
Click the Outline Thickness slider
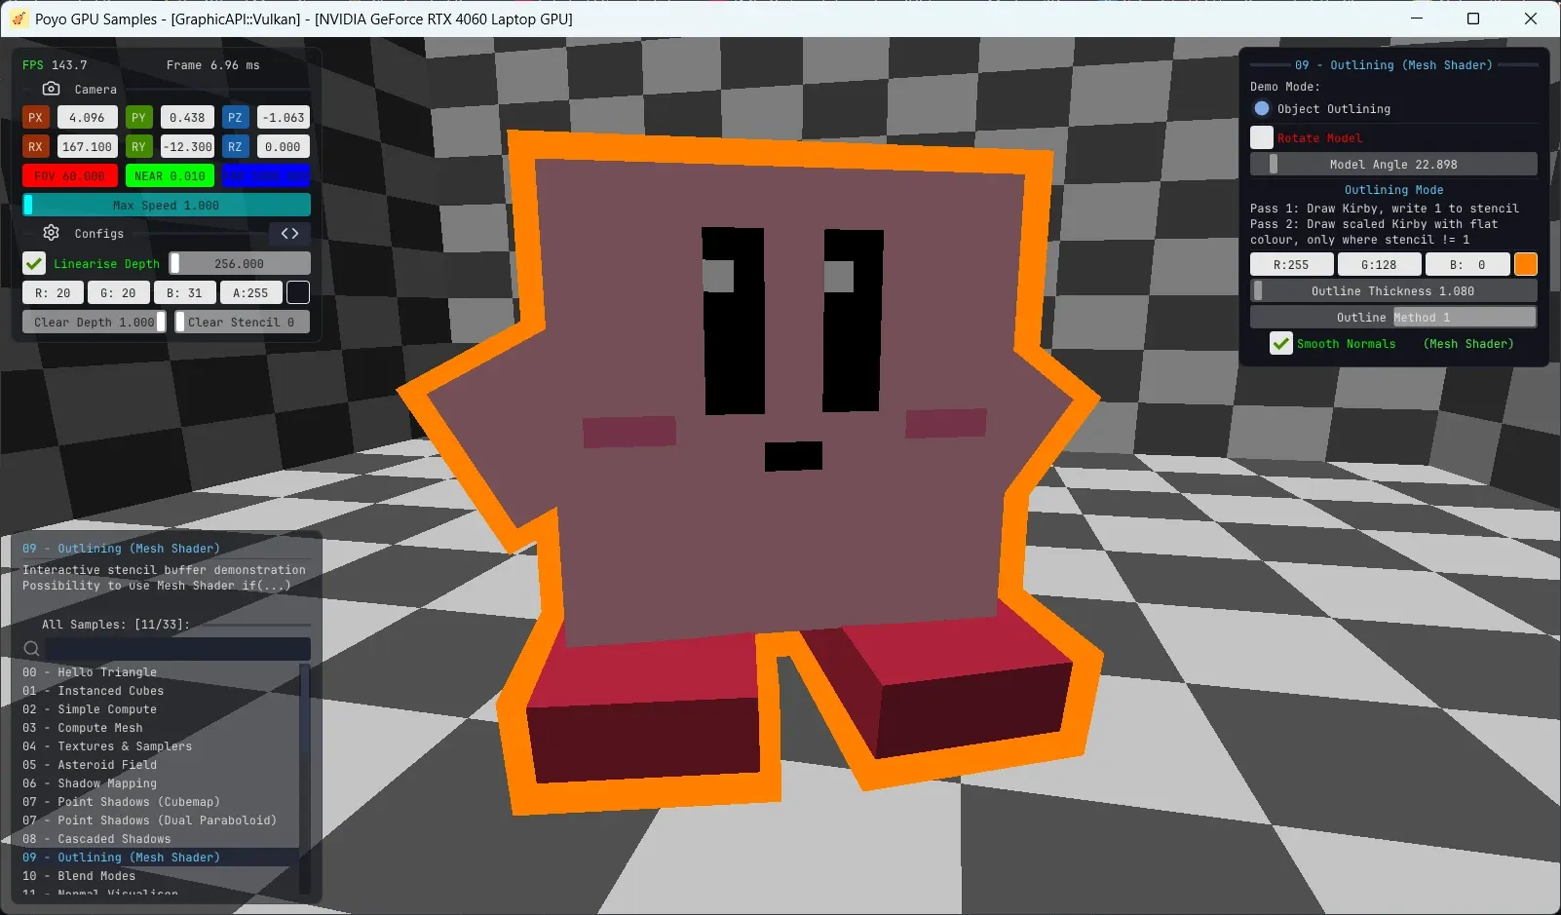click(x=1393, y=291)
